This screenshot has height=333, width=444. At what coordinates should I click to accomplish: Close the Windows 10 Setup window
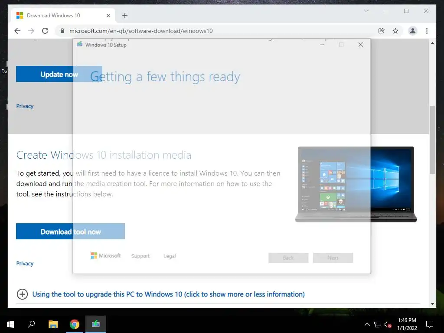coord(360,45)
